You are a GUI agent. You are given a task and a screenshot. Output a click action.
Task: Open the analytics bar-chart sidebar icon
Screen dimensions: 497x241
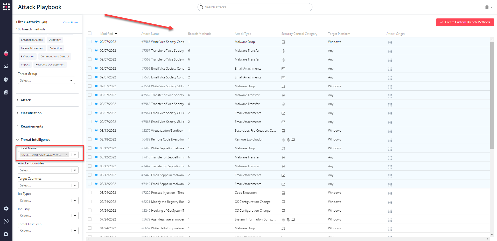coord(6,66)
